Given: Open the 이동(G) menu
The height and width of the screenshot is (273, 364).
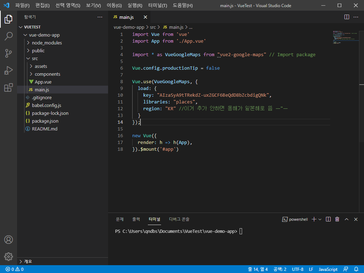Looking at the screenshot, I should pyautogui.click(x=114, y=5).
